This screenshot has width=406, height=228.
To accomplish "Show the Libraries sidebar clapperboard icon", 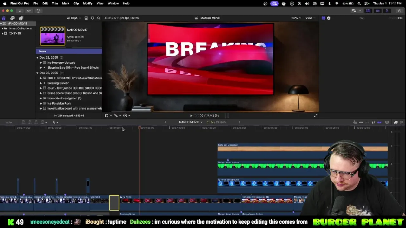I will [3, 18].
